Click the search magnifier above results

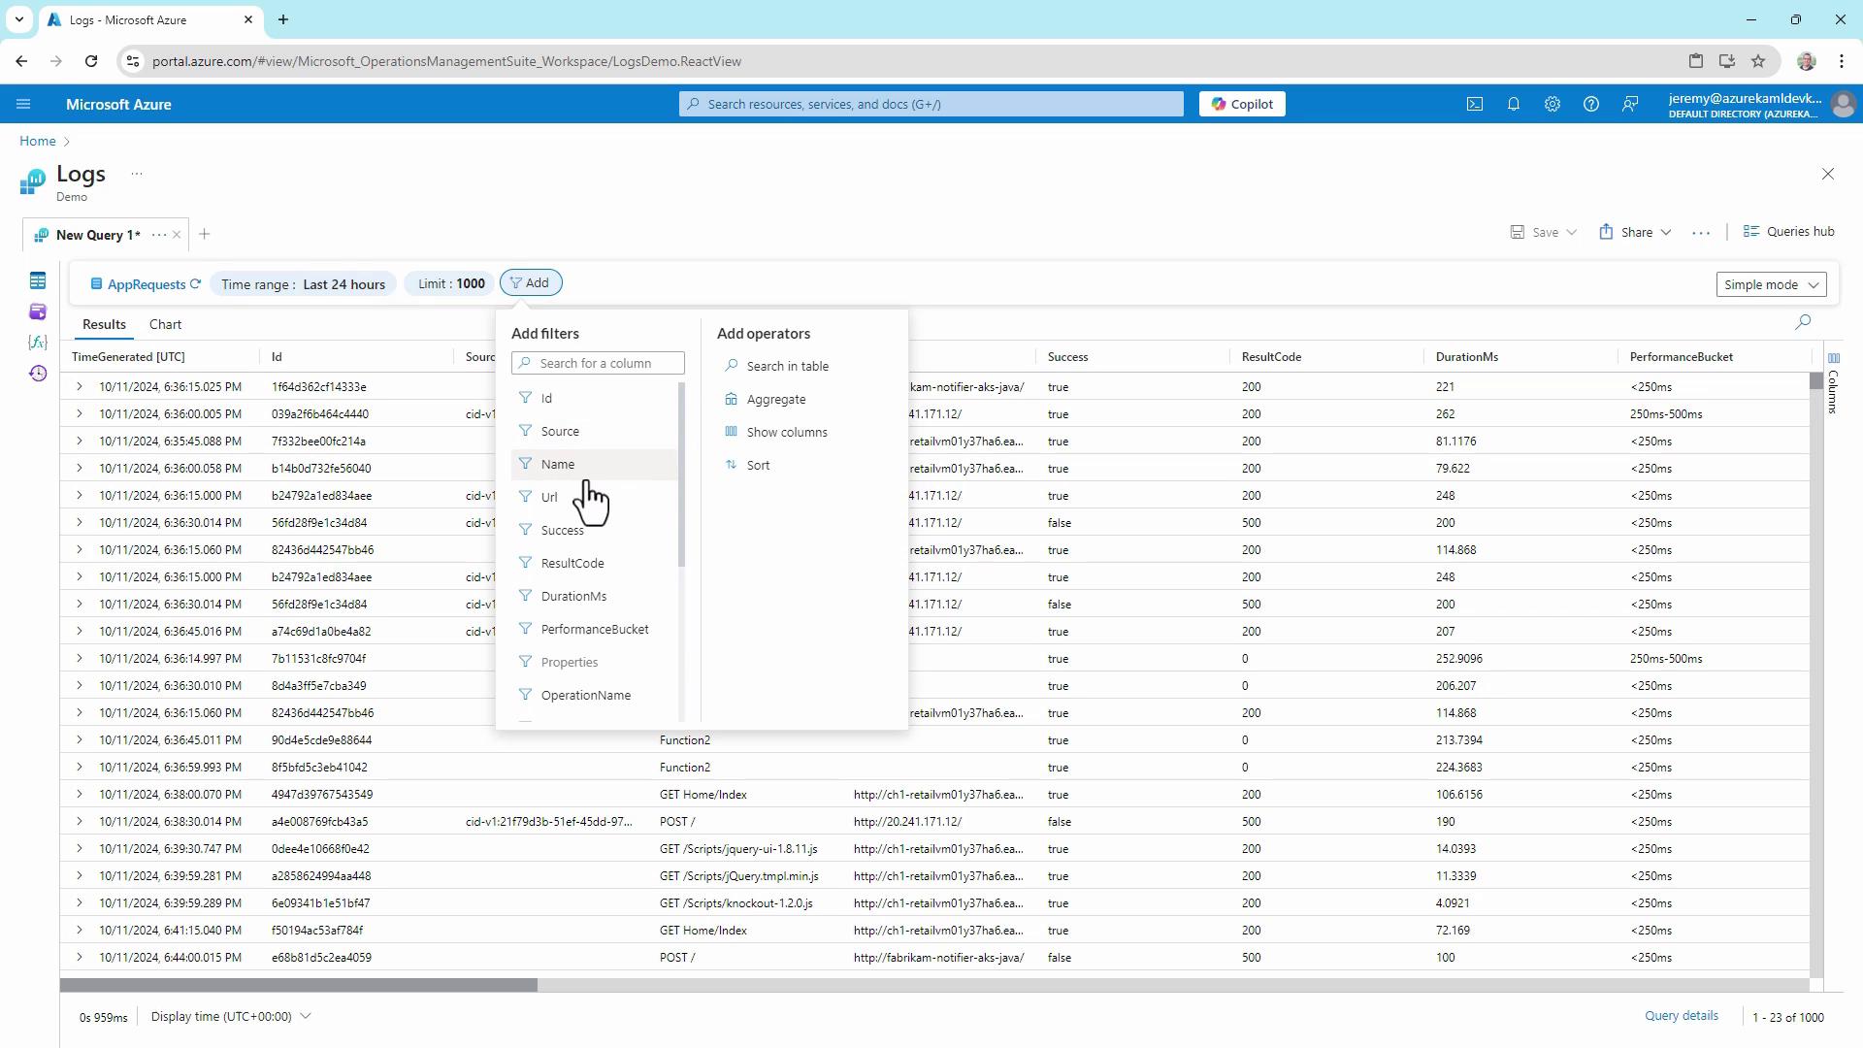[x=1803, y=322]
